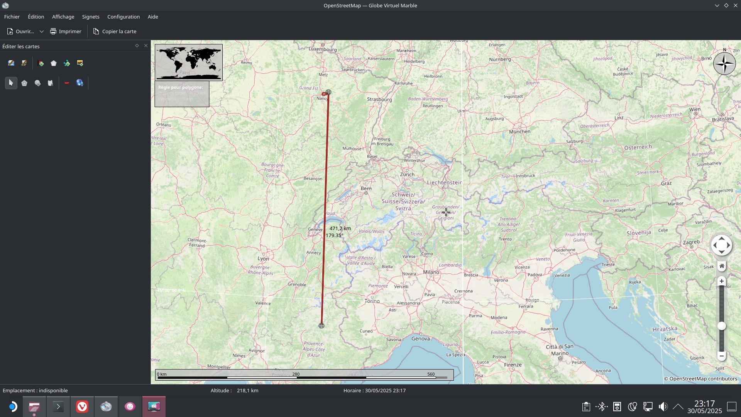The height and width of the screenshot is (417, 741).
Task: Click the Ouvrir... toolbar button
Action: (x=20, y=31)
